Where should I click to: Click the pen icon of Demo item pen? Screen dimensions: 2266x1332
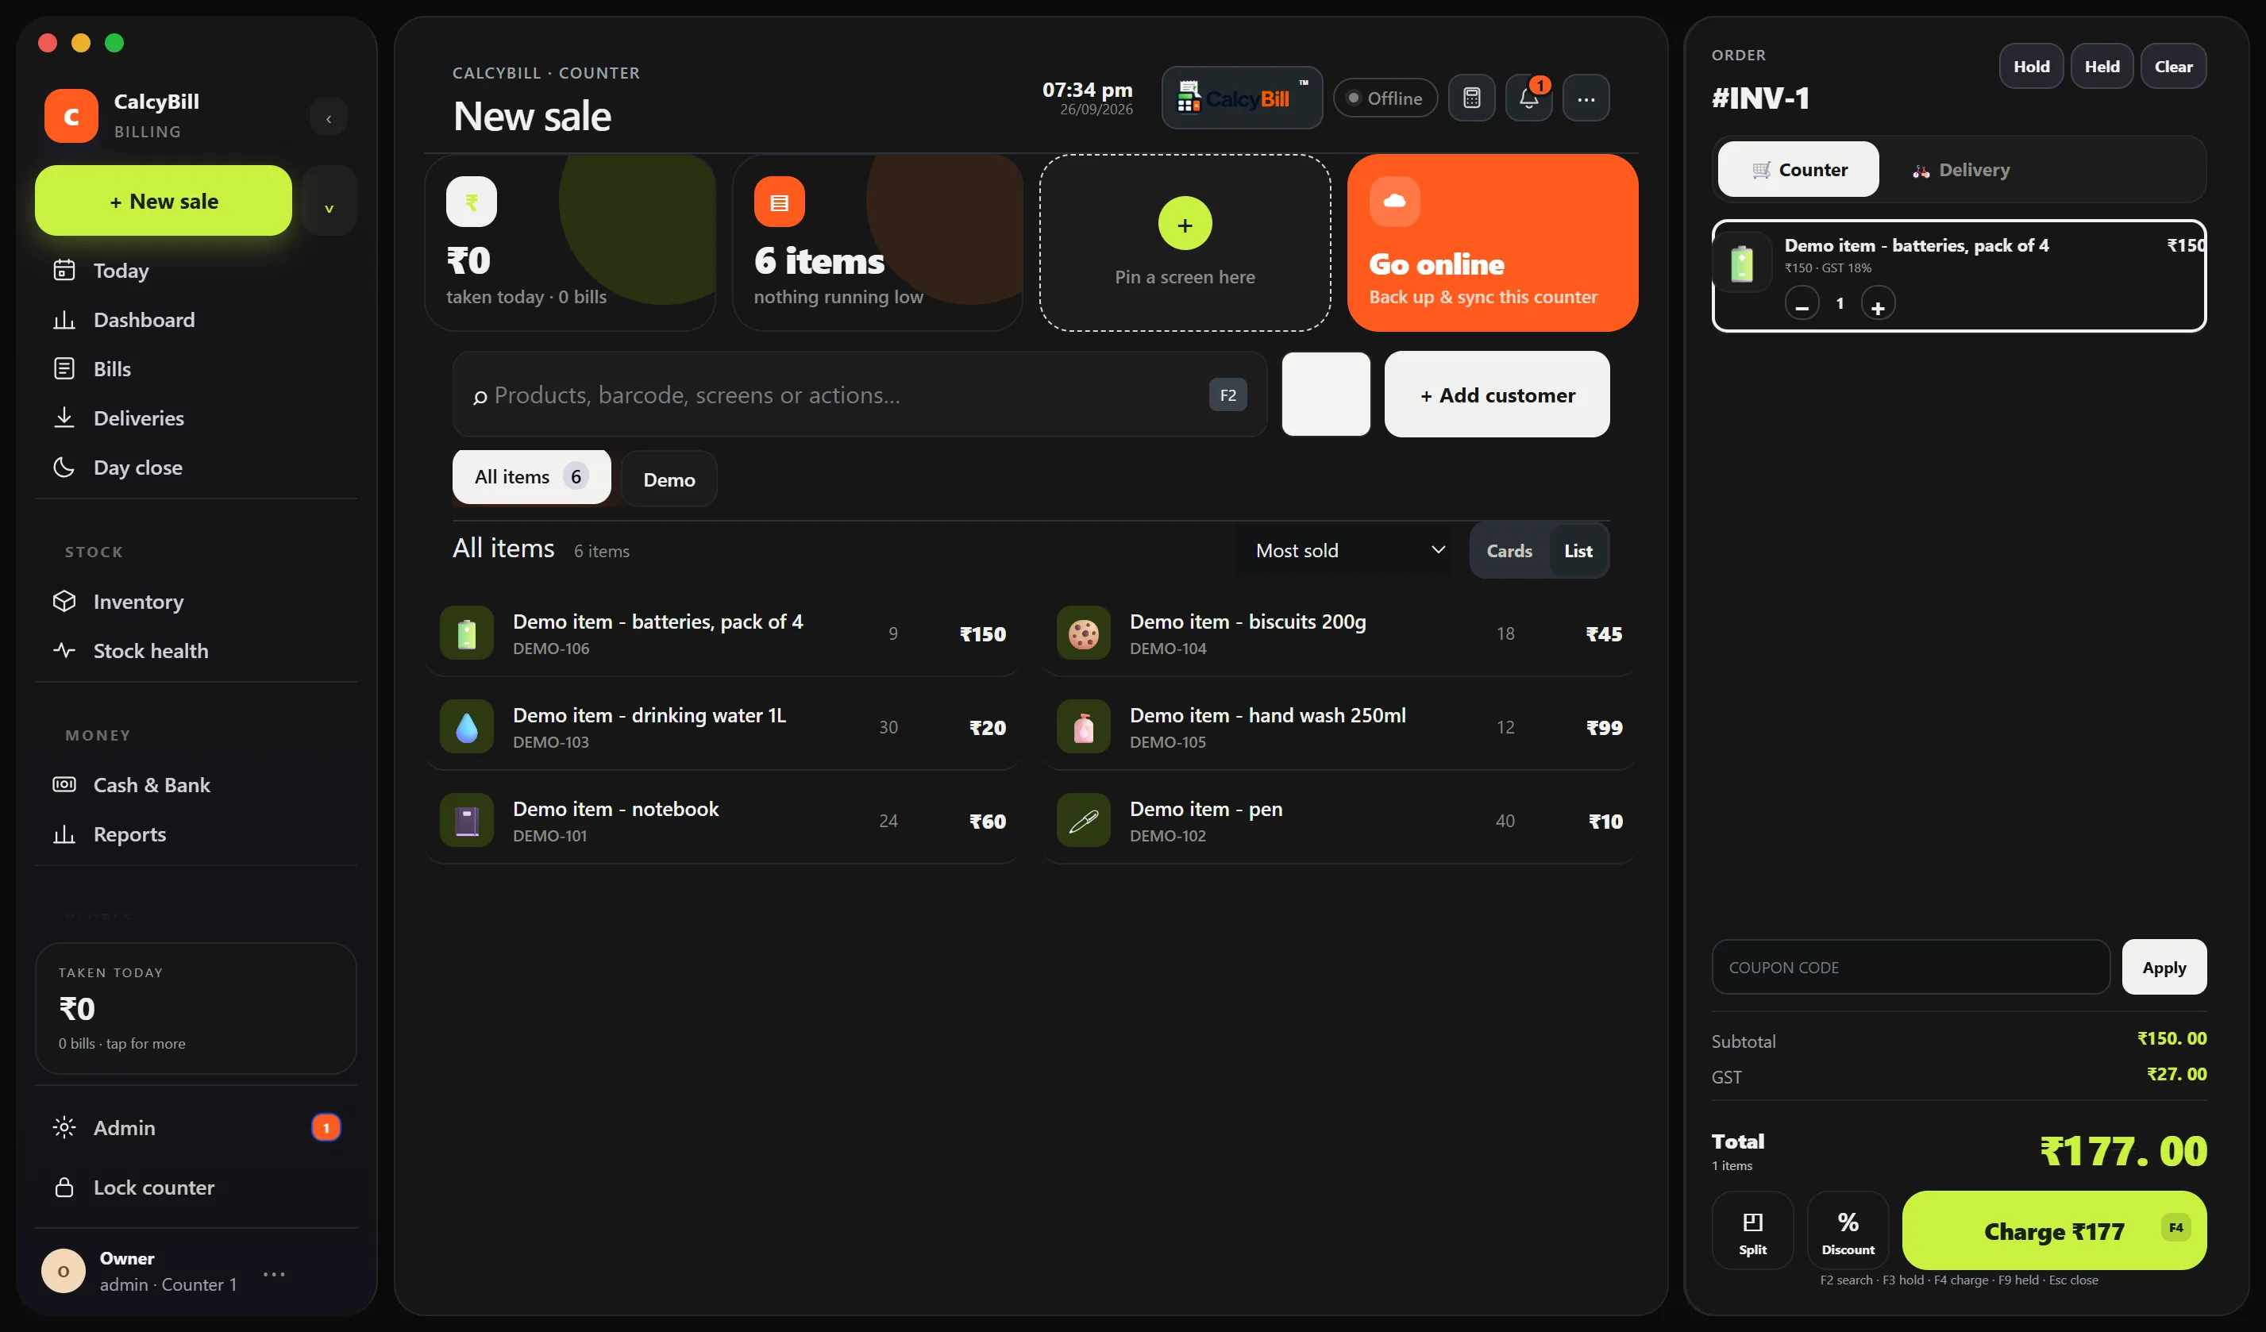click(1083, 821)
